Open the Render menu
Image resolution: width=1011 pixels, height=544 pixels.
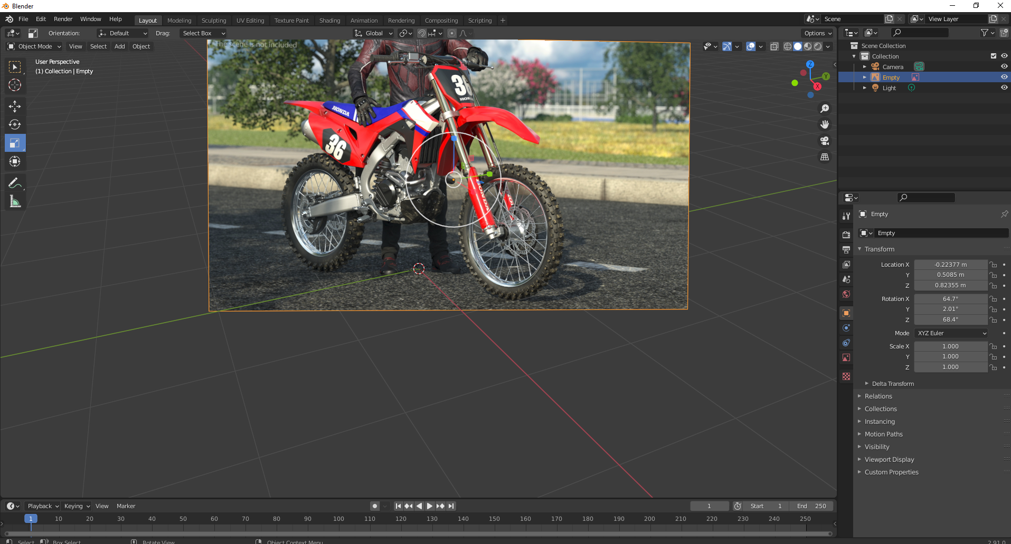point(63,19)
